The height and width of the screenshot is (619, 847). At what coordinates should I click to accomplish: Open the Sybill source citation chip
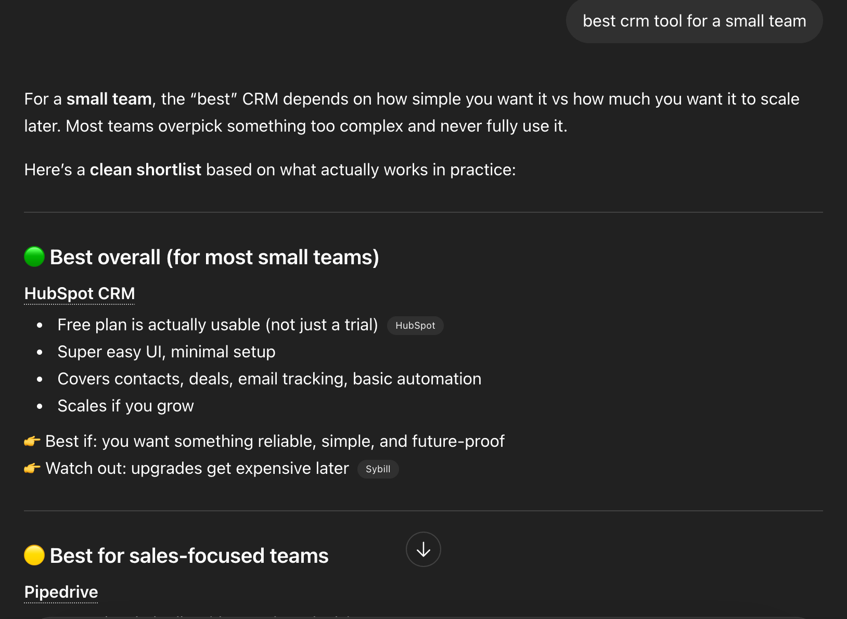(378, 469)
